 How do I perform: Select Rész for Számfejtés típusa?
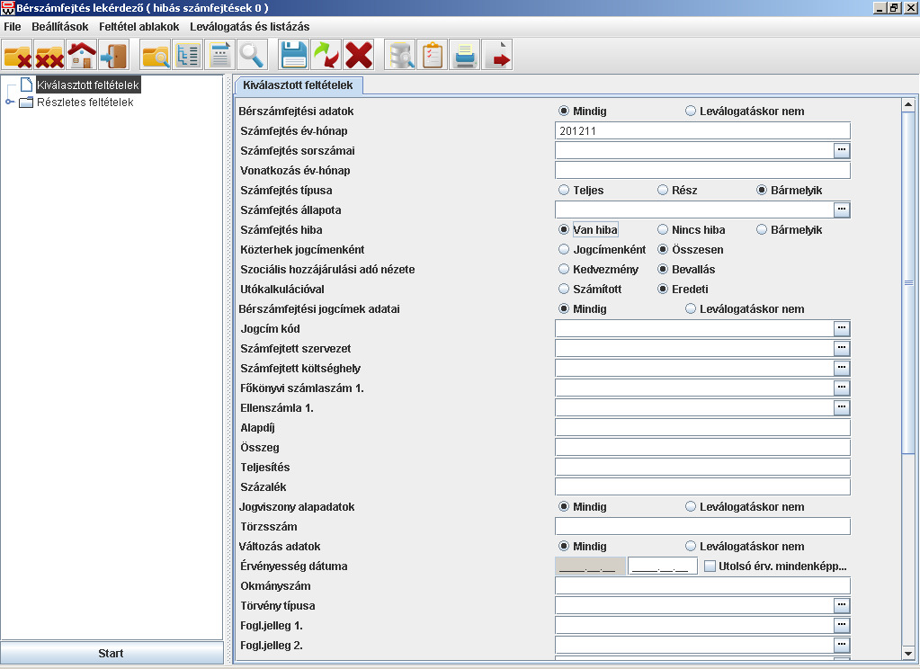tap(663, 190)
